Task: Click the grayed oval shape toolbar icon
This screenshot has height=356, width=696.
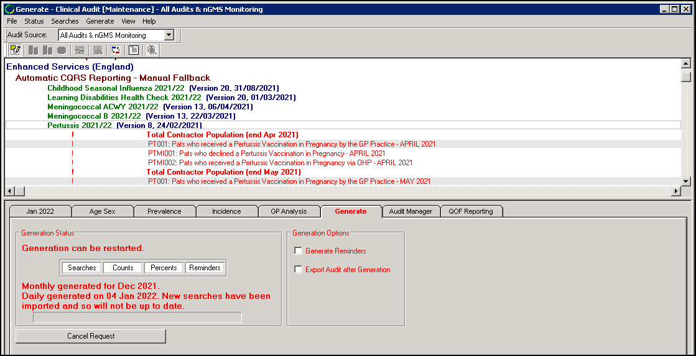Action: tap(62, 50)
